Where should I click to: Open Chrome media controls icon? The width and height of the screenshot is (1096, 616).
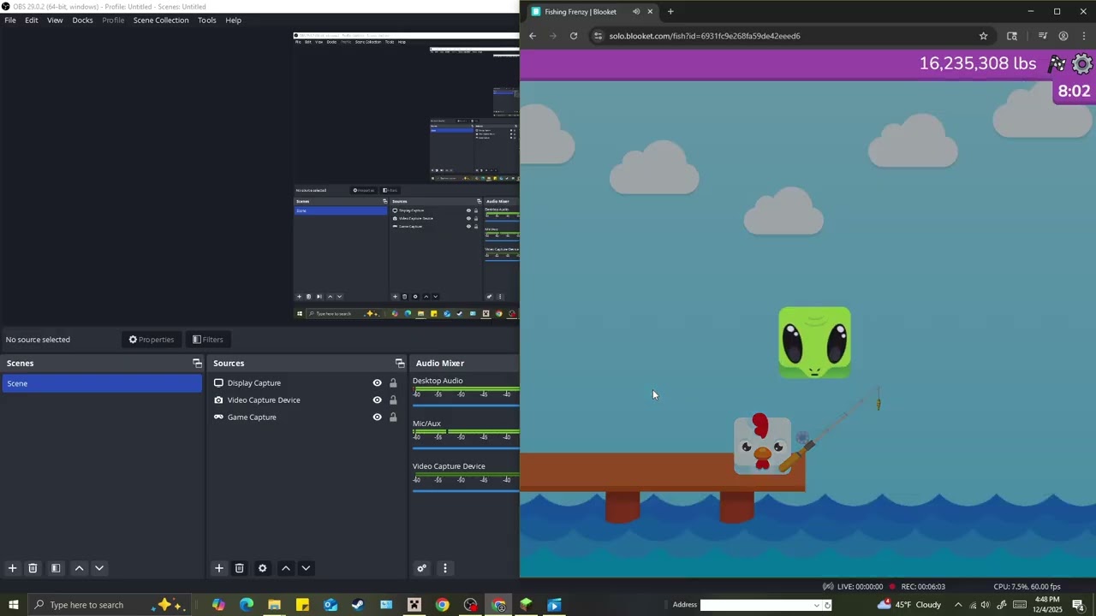click(x=1043, y=36)
